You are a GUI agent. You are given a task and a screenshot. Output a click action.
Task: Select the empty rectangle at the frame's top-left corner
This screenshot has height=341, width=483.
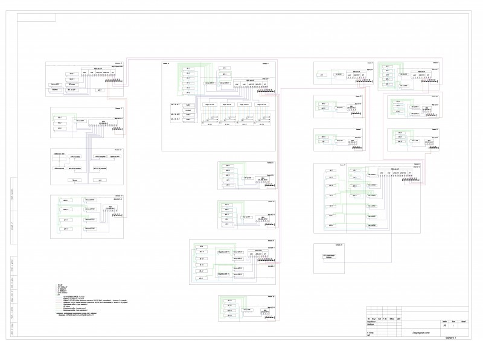click(x=36, y=18)
